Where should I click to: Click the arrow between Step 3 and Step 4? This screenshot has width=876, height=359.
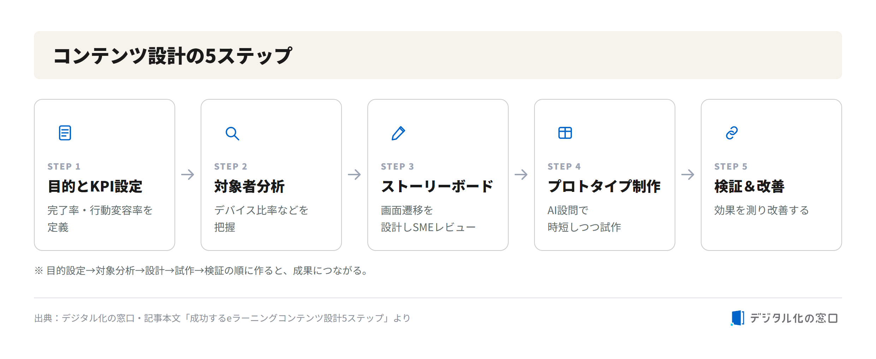pos(521,174)
